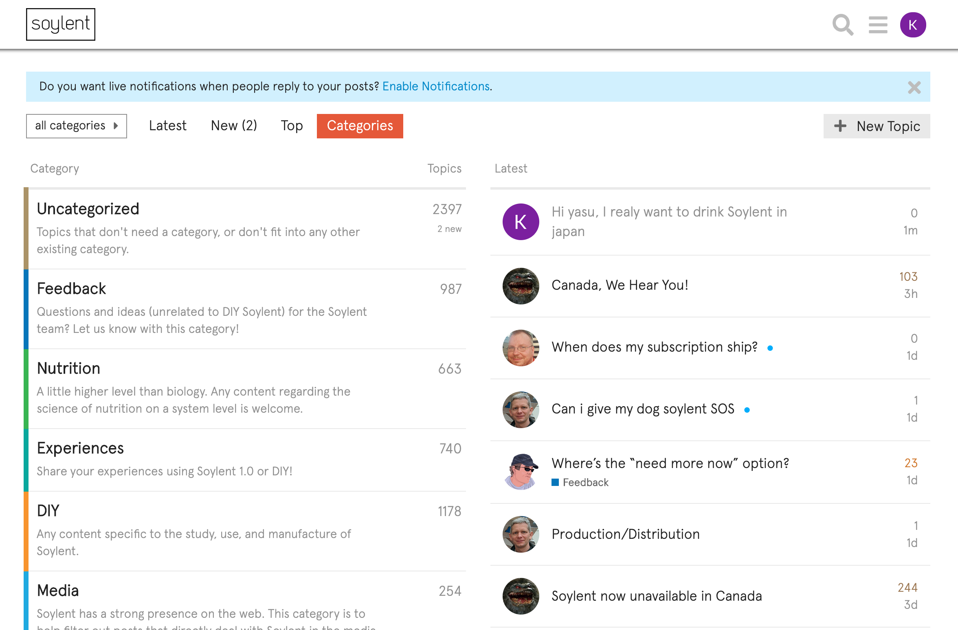Image resolution: width=958 pixels, height=630 pixels.
Task: Click the Feedback tag under need more now
Action: (x=580, y=482)
